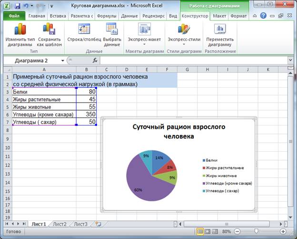Image resolution: width=297 pixels, height=239 pixels.
Task: Switch to the Макет tab
Action: [219, 16]
